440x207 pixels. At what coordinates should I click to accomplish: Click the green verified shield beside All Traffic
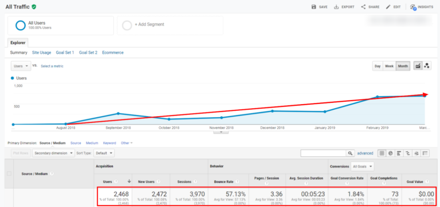34,7
